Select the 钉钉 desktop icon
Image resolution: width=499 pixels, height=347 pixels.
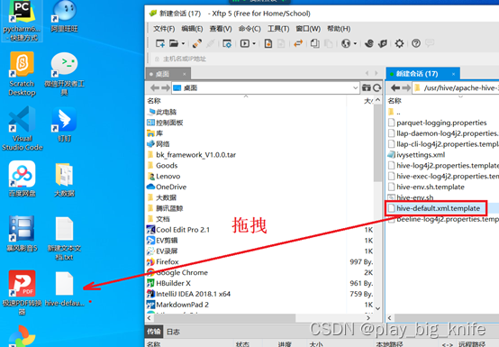pos(64,124)
